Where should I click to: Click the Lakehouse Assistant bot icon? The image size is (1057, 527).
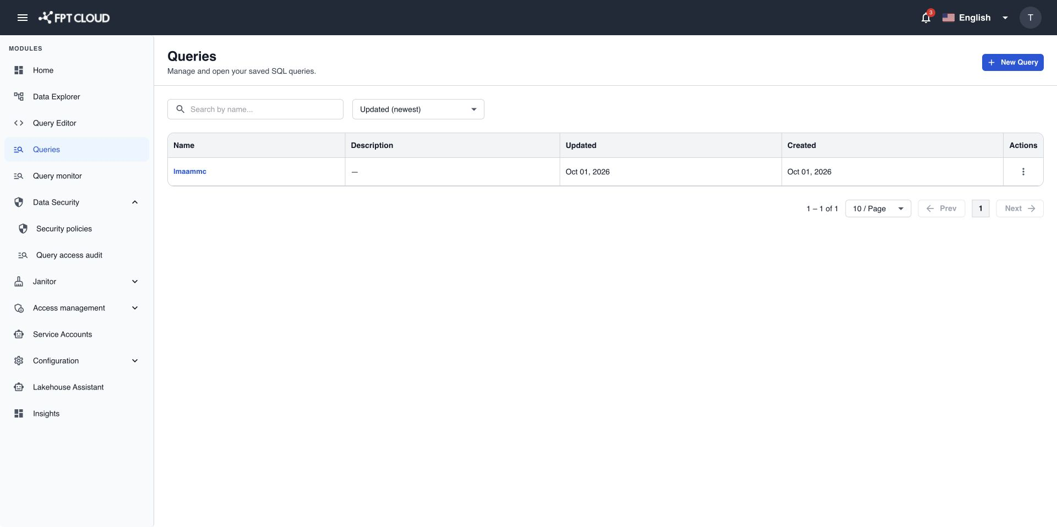19,387
